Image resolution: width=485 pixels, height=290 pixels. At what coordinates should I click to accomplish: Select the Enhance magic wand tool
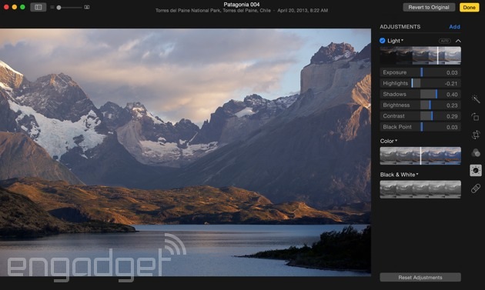[476, 99]
